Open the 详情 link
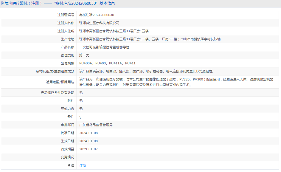This screenshot has height=172, width=281. (x=83, y=165)
